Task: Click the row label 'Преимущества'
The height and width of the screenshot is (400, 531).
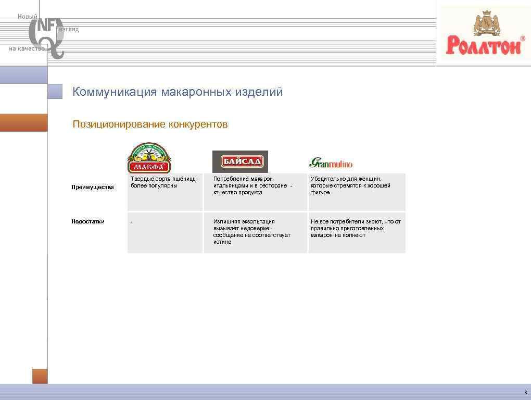Action: click(x=93, y=187)
